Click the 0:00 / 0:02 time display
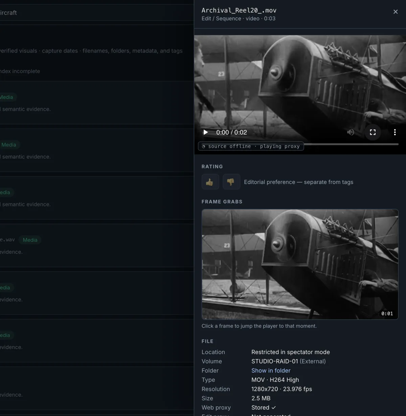The width and height of the screenshot is (406, 416). point(232,132)
